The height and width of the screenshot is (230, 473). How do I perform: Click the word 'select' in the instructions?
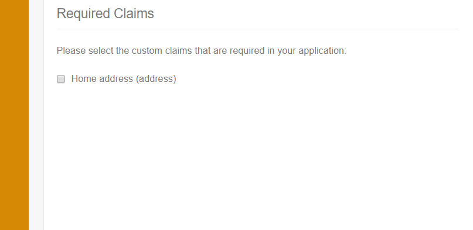pyautogui.click(x=101, y=50)
